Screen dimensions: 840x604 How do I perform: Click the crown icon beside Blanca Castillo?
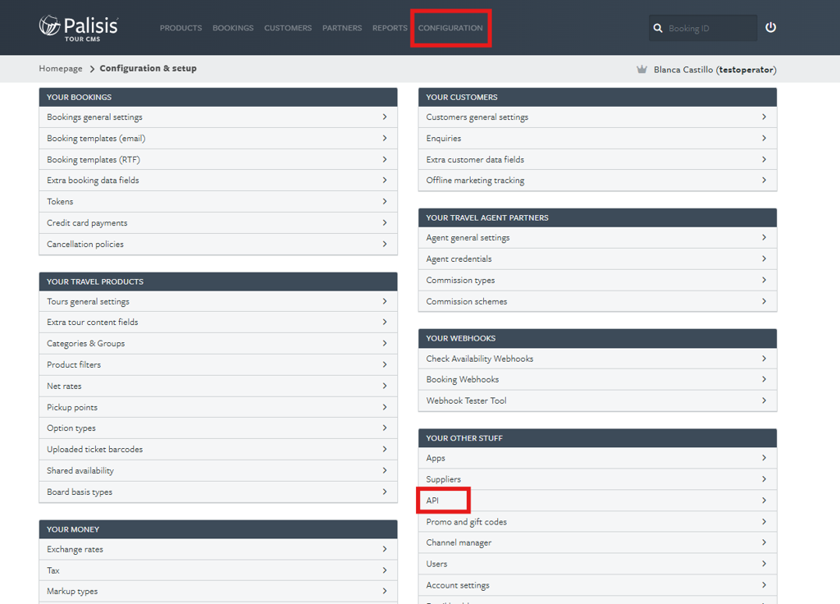[641, 70]
